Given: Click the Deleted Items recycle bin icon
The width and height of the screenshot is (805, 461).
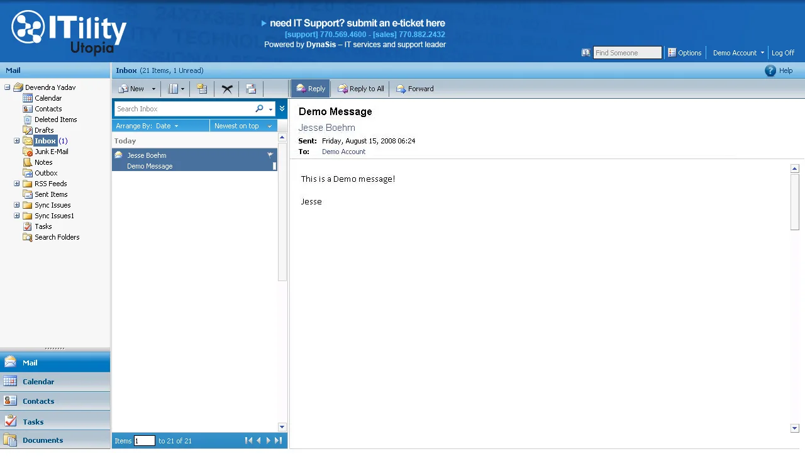Looking at the screenshot, I should point(28,119).
